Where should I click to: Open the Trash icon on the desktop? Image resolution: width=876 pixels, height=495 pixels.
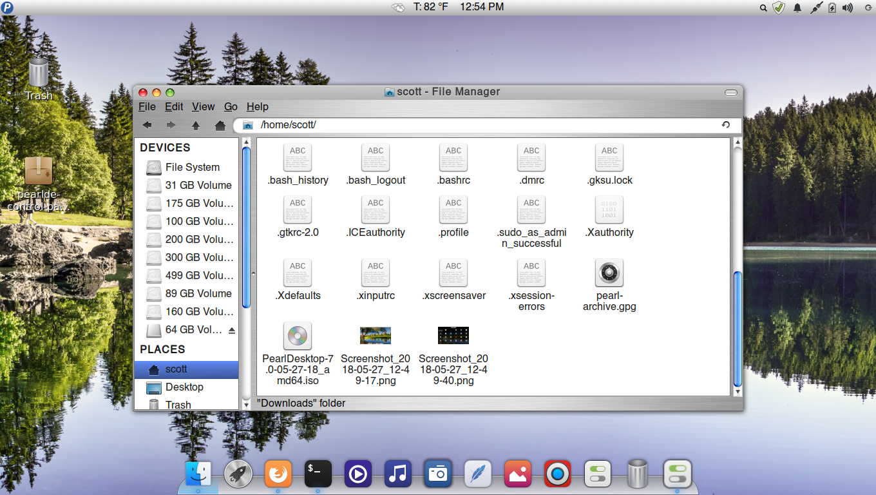click(38, 73)
